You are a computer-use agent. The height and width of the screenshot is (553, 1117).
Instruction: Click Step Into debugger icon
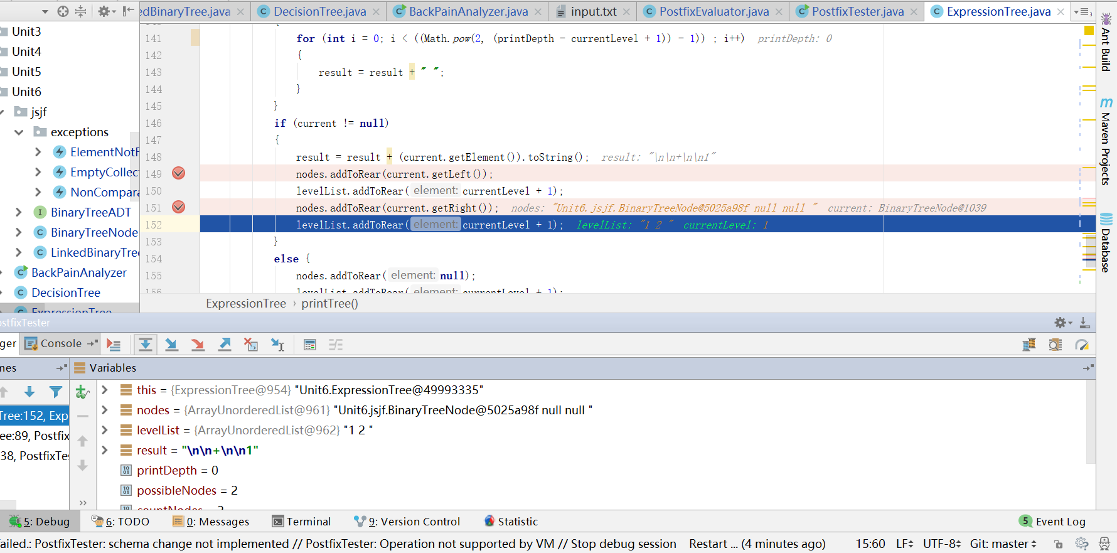tap(171, 344)
